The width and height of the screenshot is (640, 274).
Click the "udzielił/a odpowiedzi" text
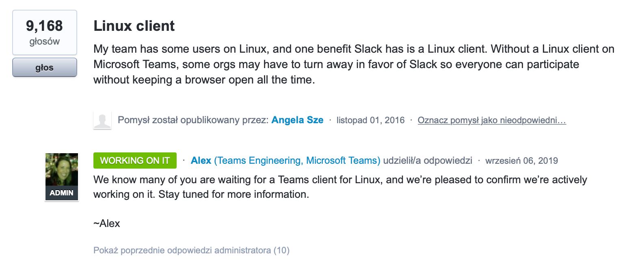pyautogui.click(x=428, y=161)
